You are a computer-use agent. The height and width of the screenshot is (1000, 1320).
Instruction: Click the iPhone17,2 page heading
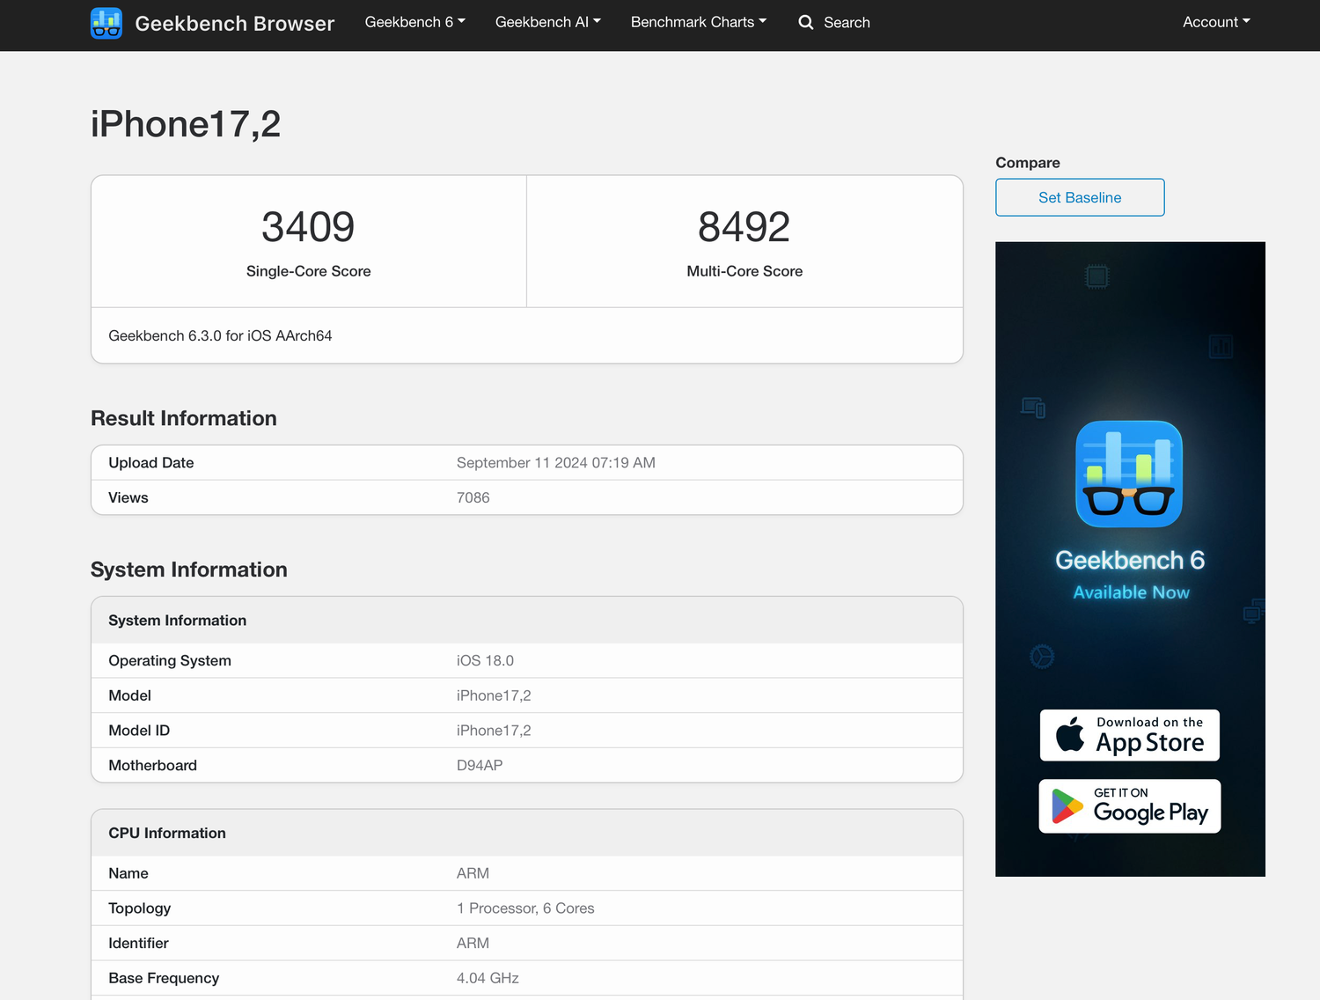point(186,124)
